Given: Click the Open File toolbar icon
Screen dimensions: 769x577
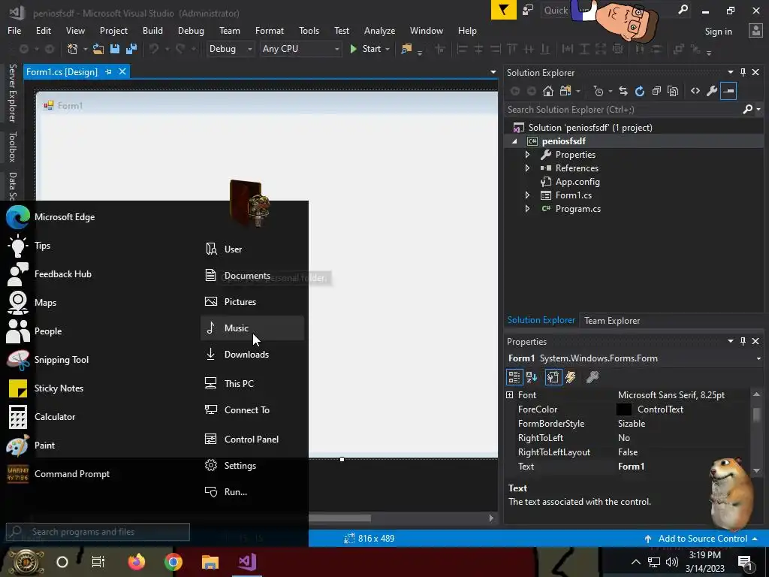Looking at the screenshot, I should [98, 49].
